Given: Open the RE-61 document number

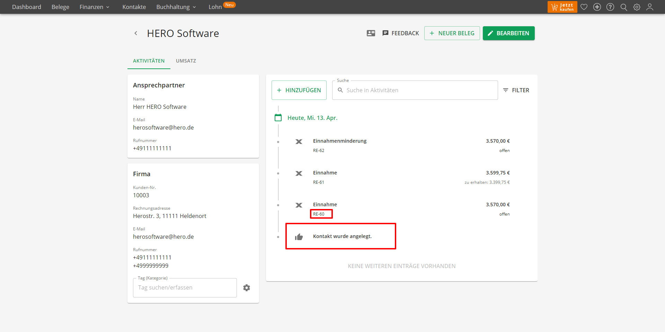Looking at the screenshot, I should click(x=319, y=182).
